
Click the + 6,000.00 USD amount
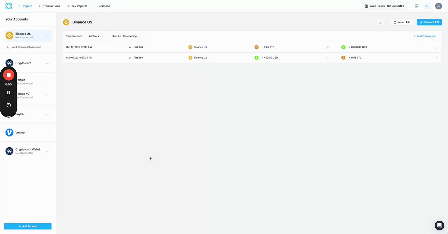click(x=358, y=47)
